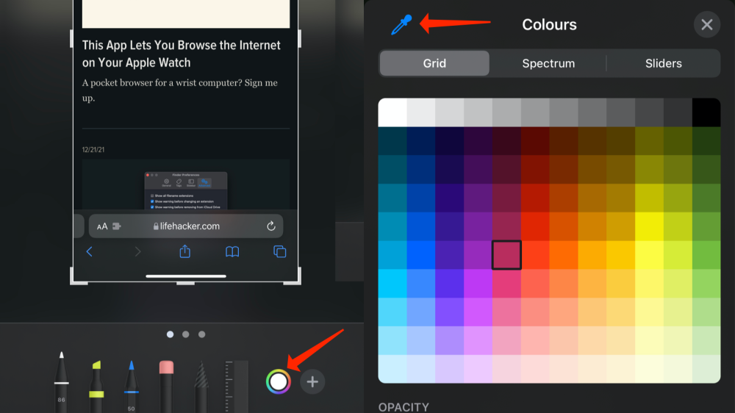Switch to the Sliders tab
735x413 pixels.
coord(663,63)
